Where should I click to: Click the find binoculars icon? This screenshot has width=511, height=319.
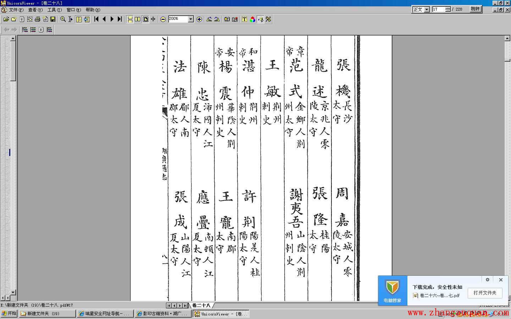click(227, 19)
